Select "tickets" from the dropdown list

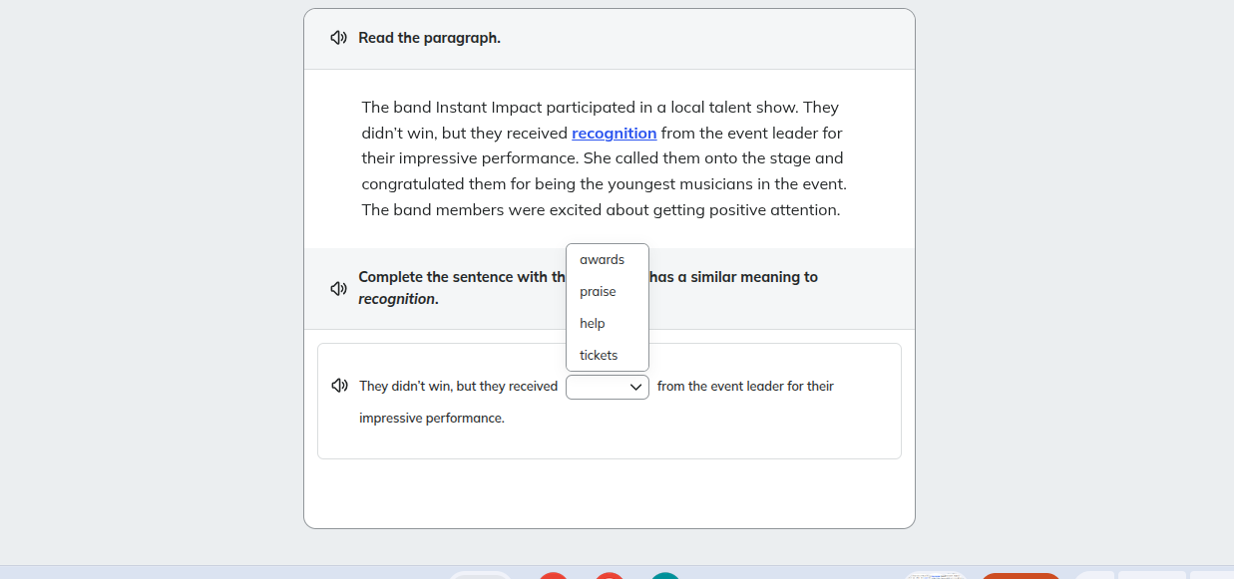point(598,355)
